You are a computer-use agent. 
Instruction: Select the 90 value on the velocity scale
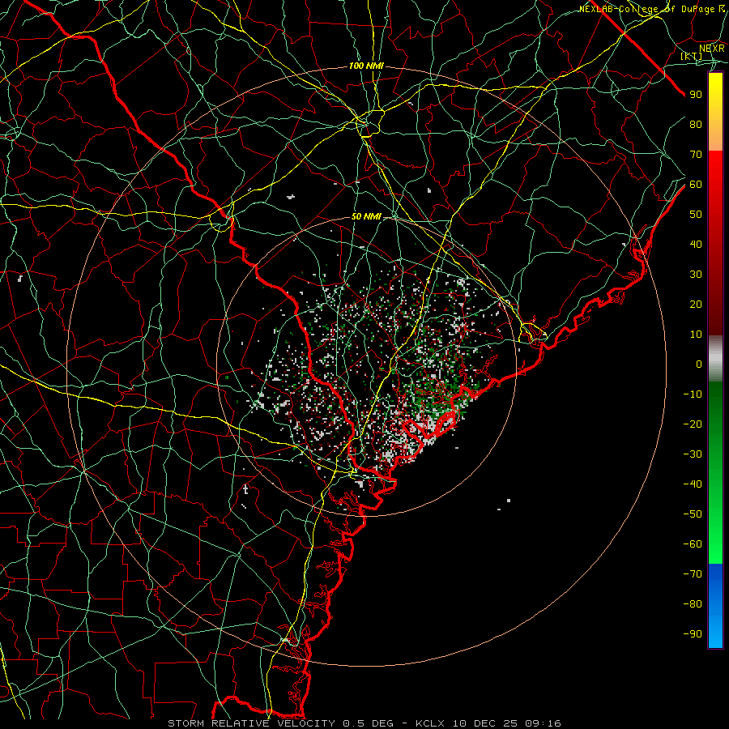[x=696, y=95]
